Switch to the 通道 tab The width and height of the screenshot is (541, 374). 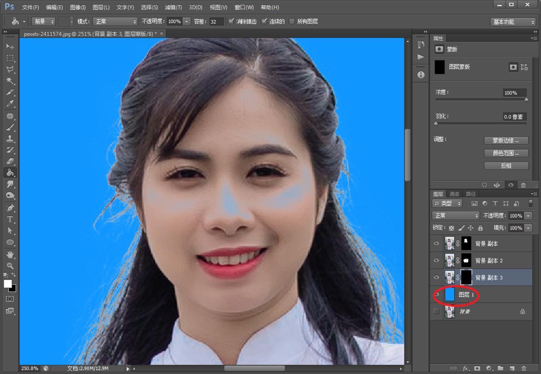tap(454, 194)
